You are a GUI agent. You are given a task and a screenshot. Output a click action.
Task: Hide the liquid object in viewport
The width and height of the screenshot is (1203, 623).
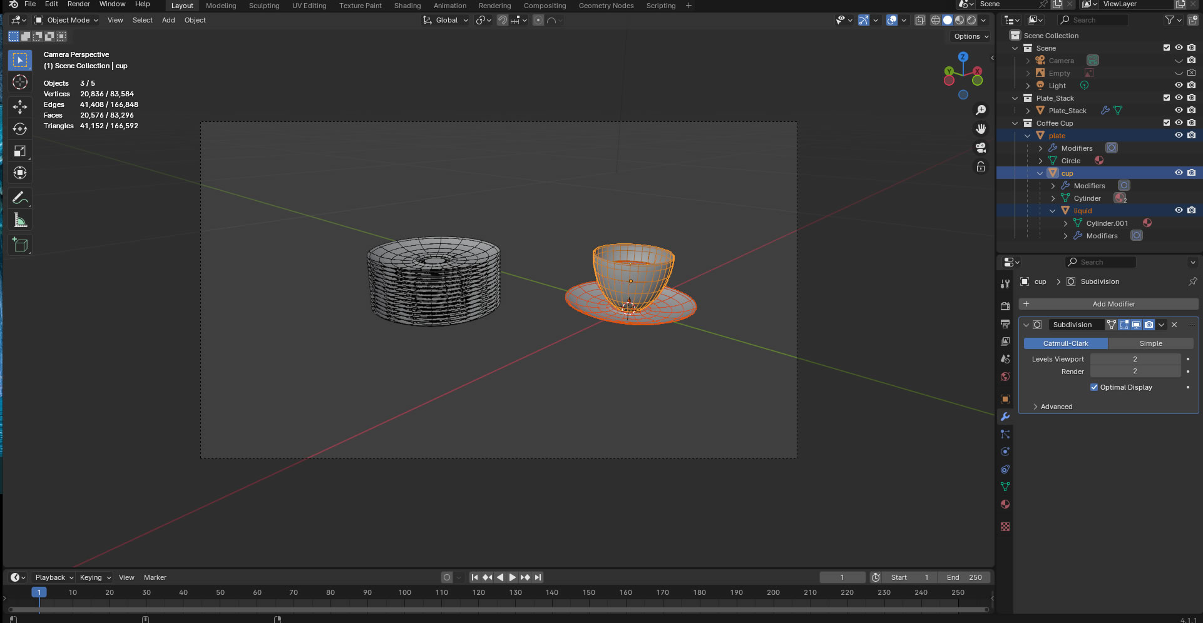[x=1179, y=210]
